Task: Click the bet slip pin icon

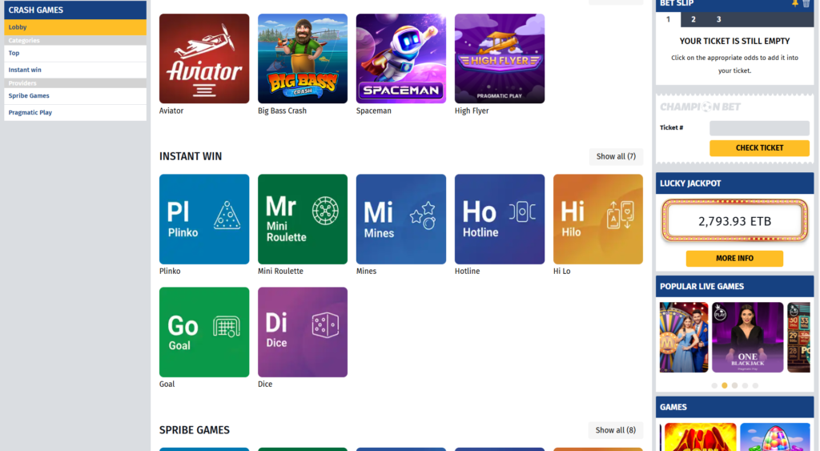Action: pos(795,3)
